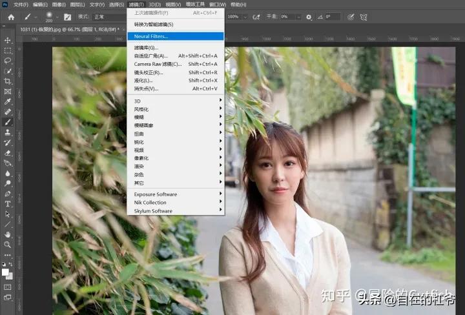Select the Paint Bucket tool
The image size is (465, 315).
click(8, 163)
